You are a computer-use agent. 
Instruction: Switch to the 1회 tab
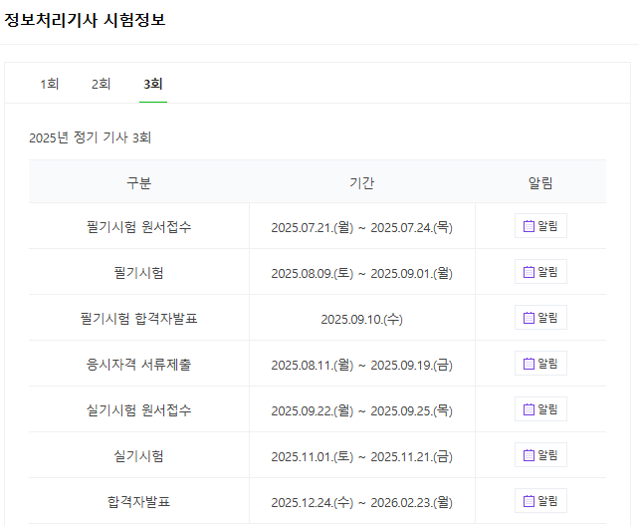50,84
